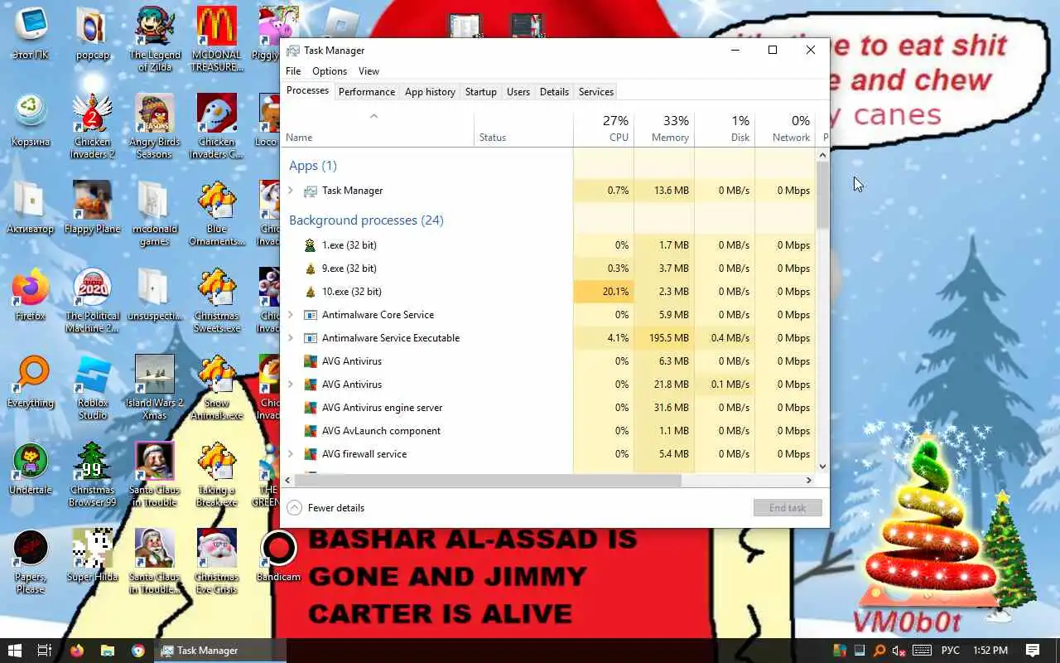Open the File menu
The width and height of the screenshot is (1060, 663).
pyautogui.click(x=293, y=71)
